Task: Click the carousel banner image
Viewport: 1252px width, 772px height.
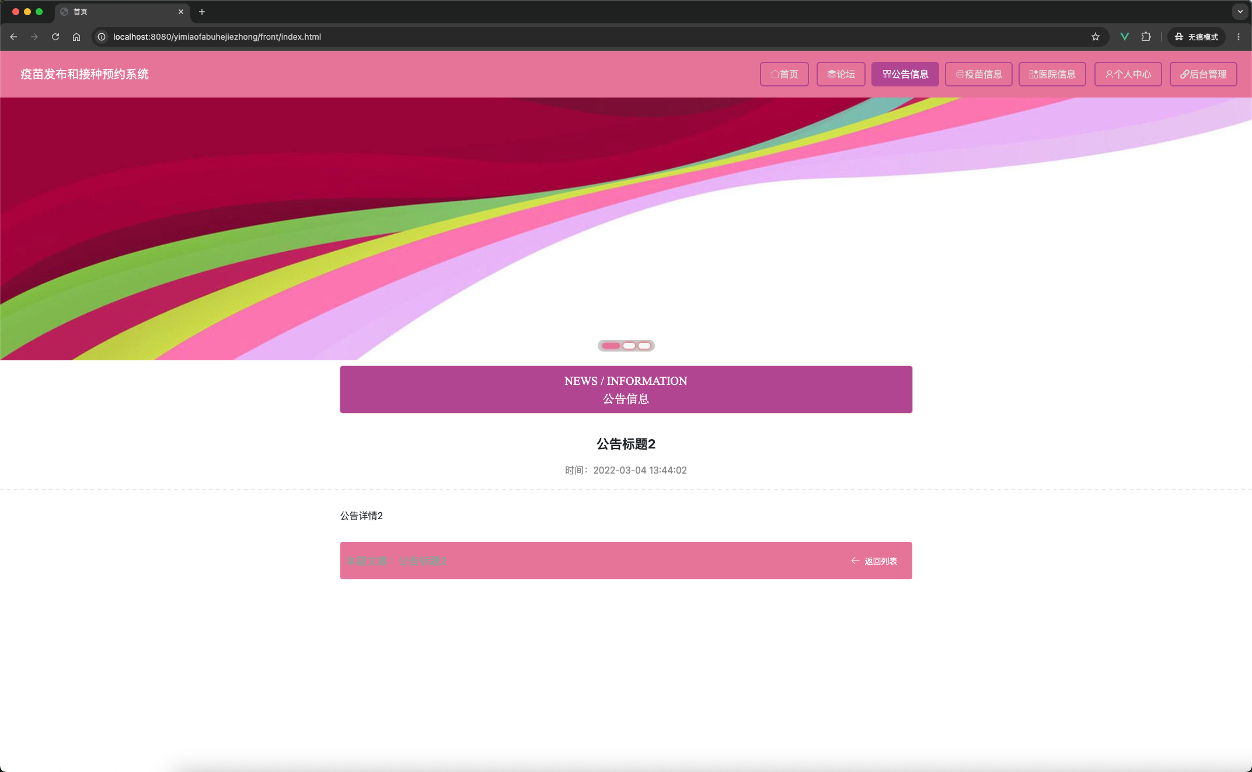Action: (626, 228)
